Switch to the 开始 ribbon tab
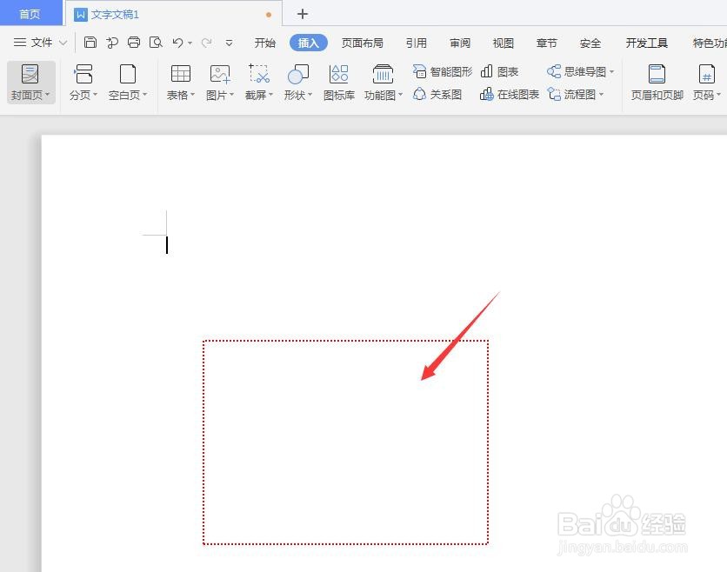Image resolution: width=727 pixels, height=572 pixels. coord(264,41)
